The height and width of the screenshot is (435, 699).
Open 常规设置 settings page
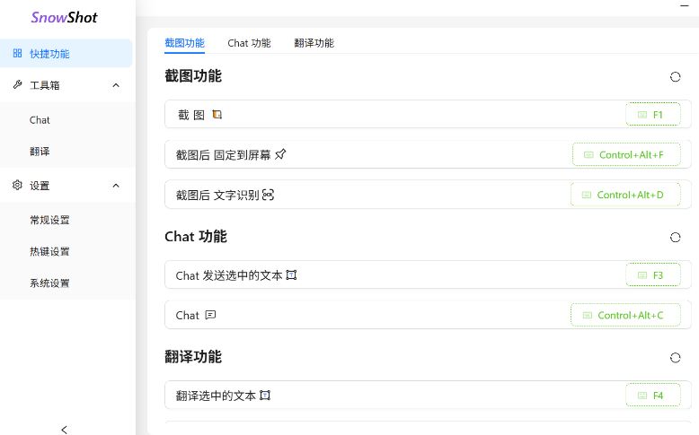click(x=49, y=220)
